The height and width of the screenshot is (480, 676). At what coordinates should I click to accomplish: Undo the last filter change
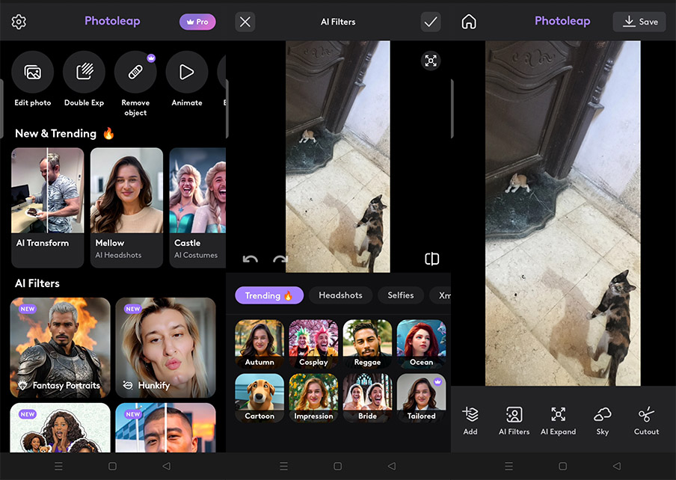pos(251,259)
